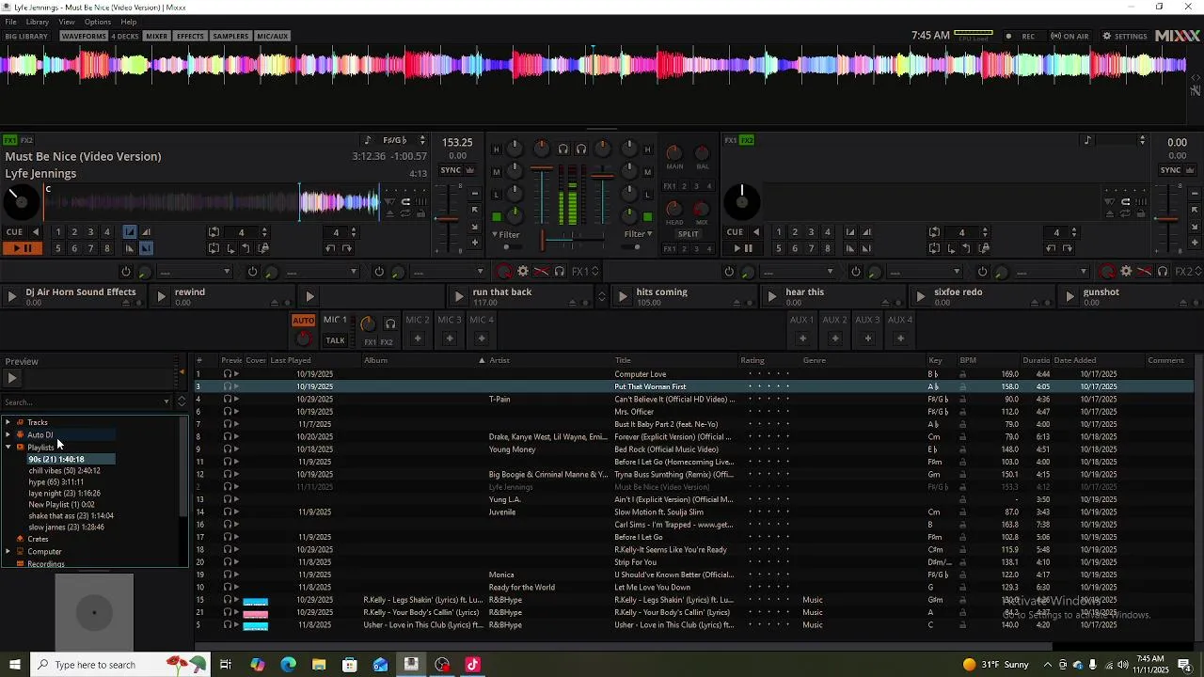Open FX1 first effect selector dropdown
The width and height of the screenshot is (1204, 677).
195,272
